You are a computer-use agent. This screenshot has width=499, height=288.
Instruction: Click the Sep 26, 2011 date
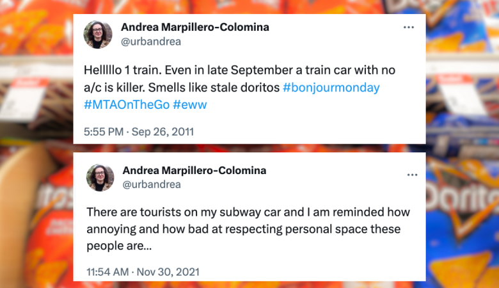pos(162,132)
